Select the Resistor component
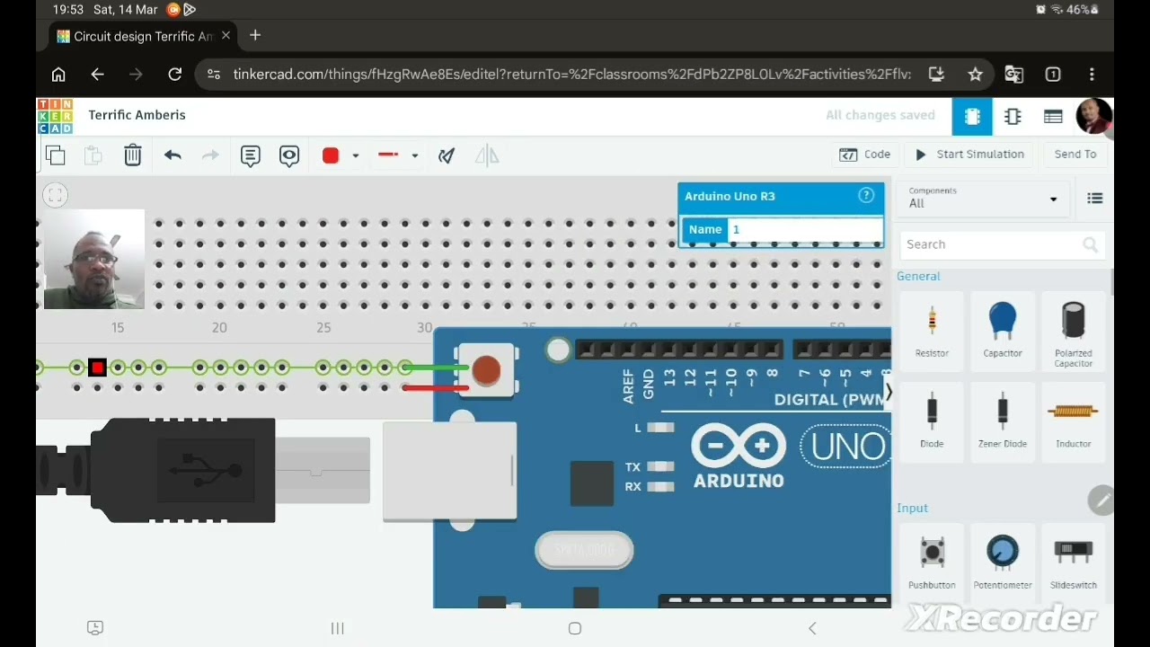 coord(932,330)
